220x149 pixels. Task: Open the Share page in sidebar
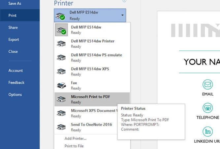pyautogui.click(x=13, y=27)
